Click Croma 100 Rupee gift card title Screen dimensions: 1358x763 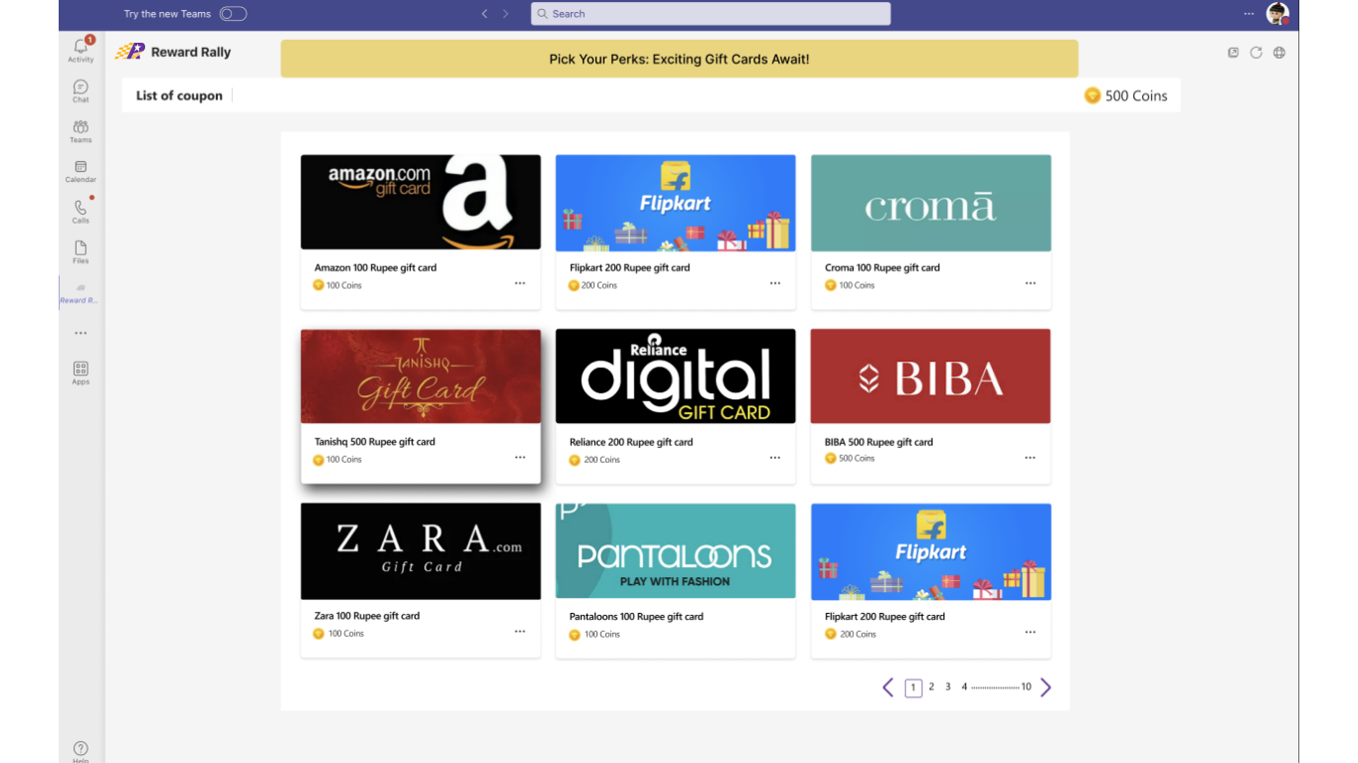point(883,267)
